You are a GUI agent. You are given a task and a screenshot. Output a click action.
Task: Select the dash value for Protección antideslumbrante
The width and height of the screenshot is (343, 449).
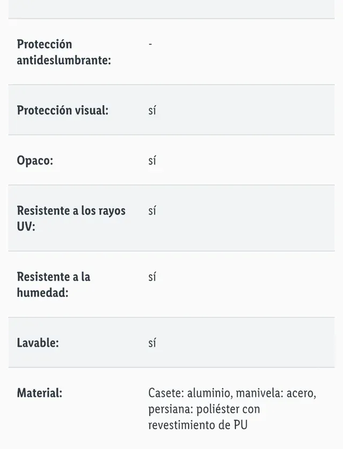click(150, 44)
